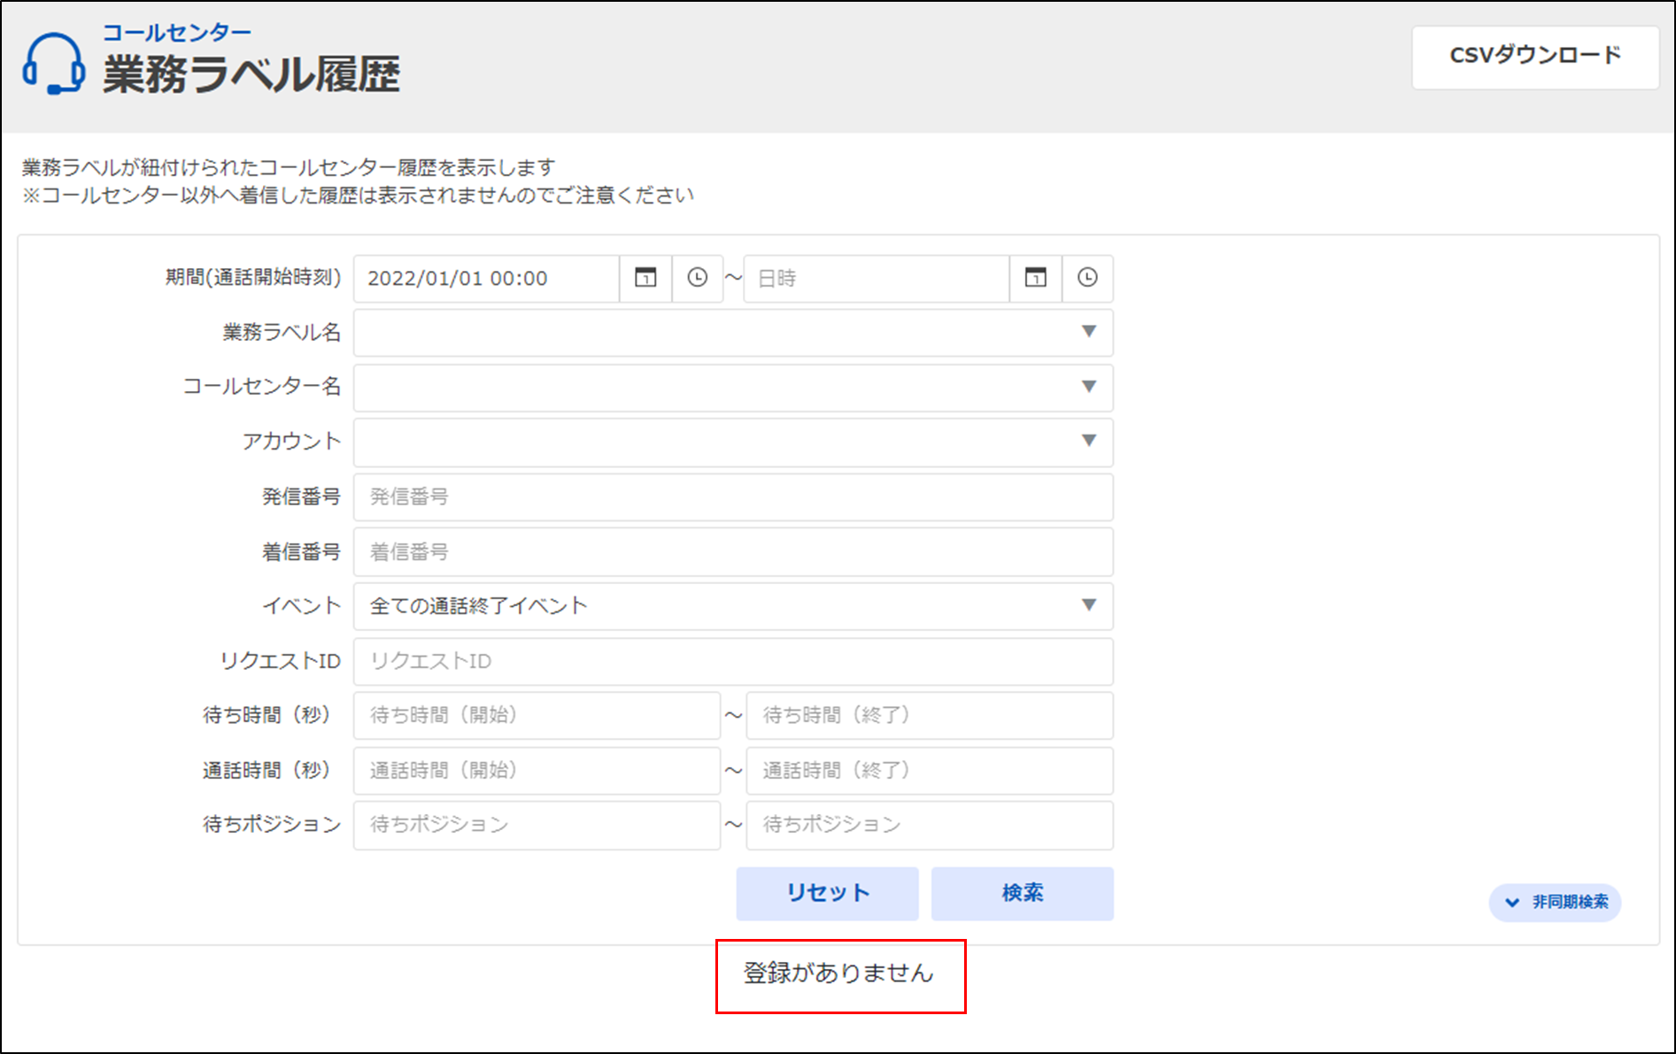The height and width of the screenshot is (1054, 1676).
Task: Click the リセット button
Action: [828, 893]
